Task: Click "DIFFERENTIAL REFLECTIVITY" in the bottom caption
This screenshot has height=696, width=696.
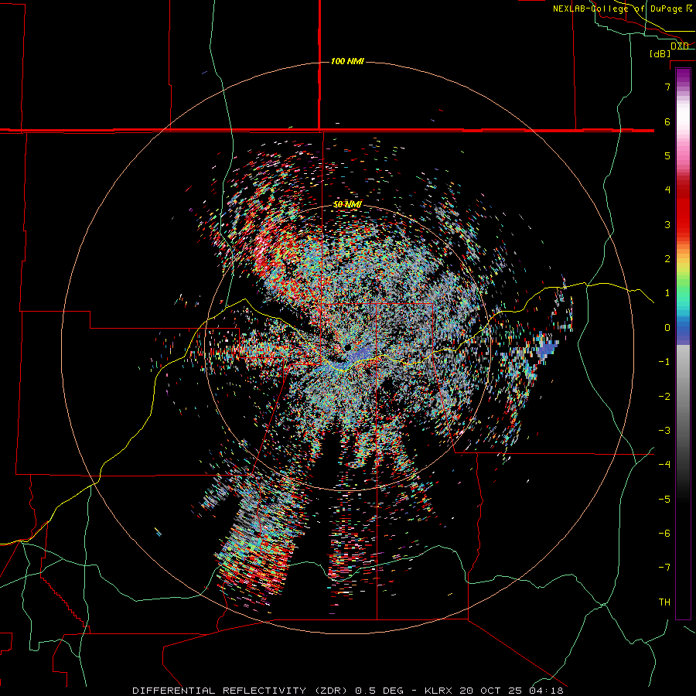Action: (220, 691)
